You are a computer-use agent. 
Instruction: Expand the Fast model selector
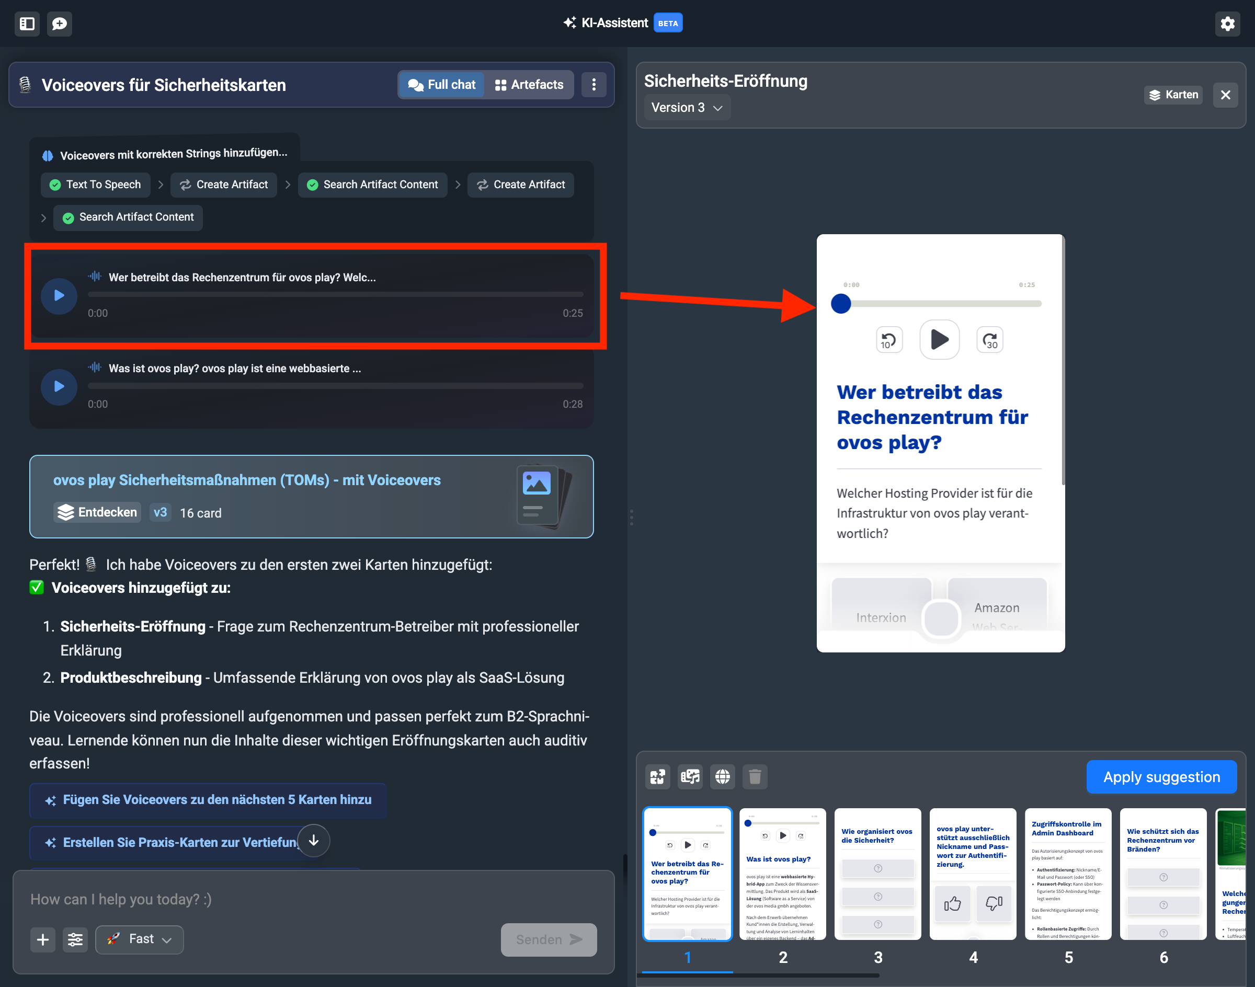139,939
